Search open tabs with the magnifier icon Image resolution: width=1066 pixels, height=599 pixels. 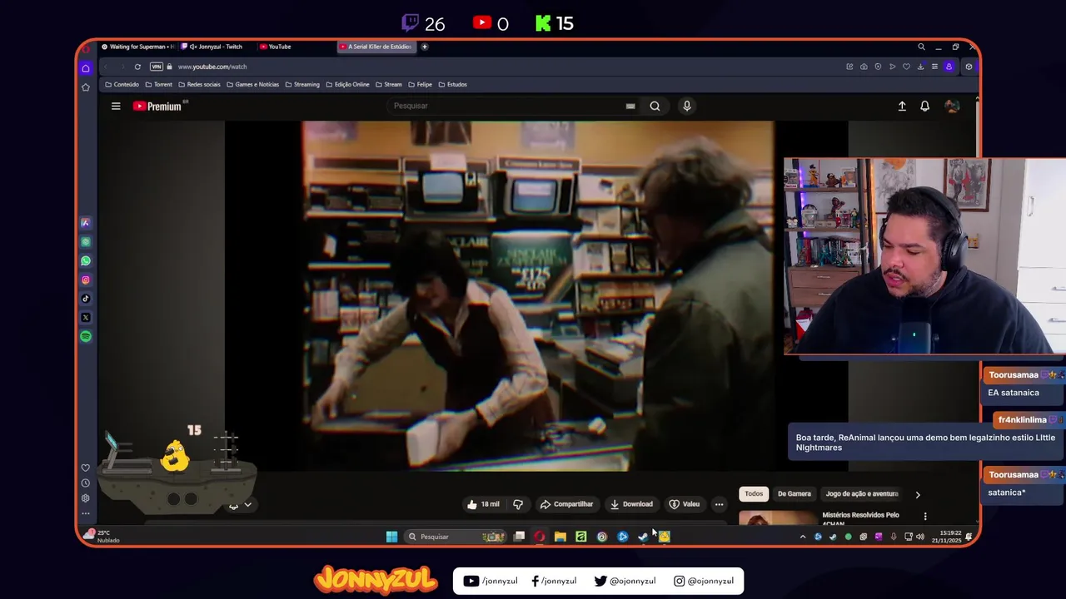tap(921, 47)
